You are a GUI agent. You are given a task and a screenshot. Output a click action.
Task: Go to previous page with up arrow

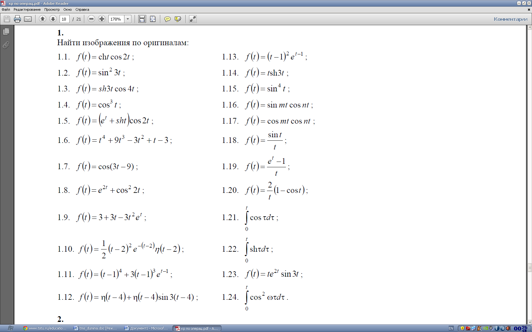[42, 19]
